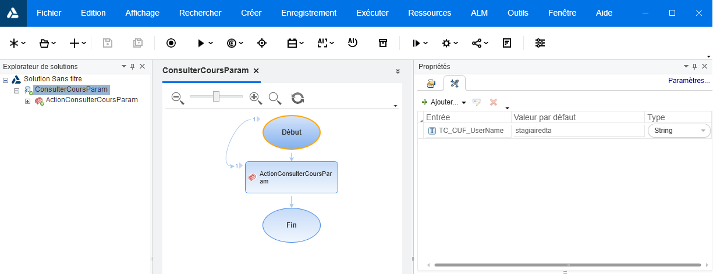Click the Record button in the toolbar
Screen dimensions: 713x274
pyautogui.click(x=171, y=43)
